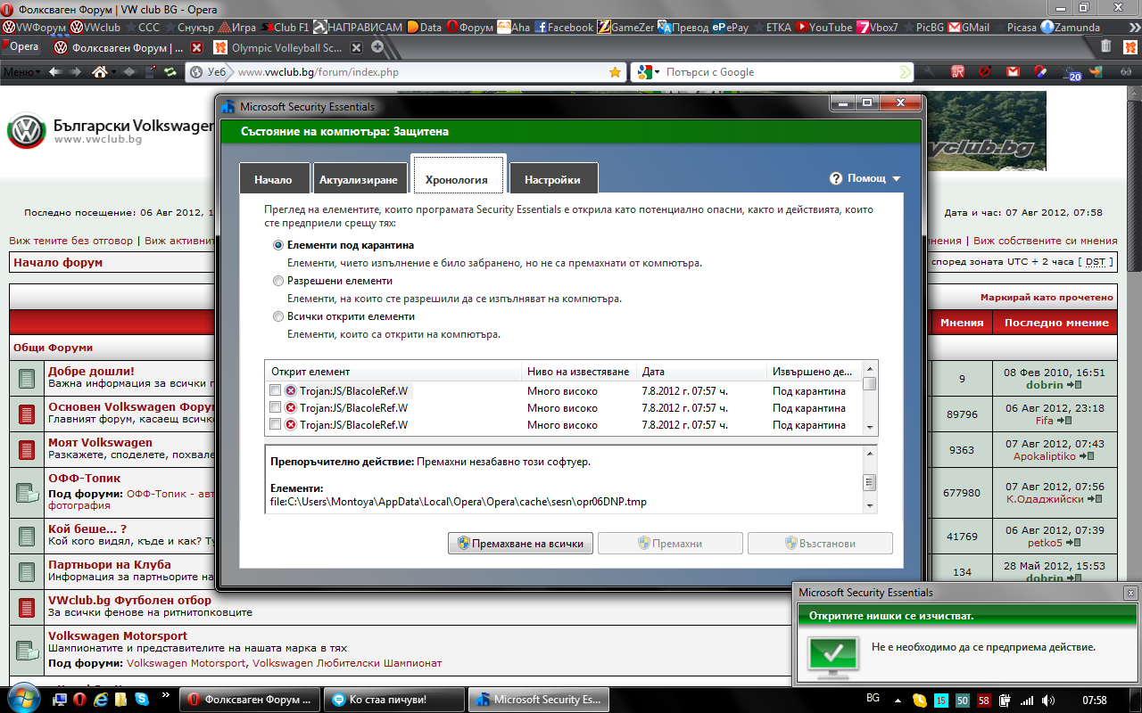Open the Facebook bookmark
This screenshot has width=1142, height=713.
click(x=562, y=27)
